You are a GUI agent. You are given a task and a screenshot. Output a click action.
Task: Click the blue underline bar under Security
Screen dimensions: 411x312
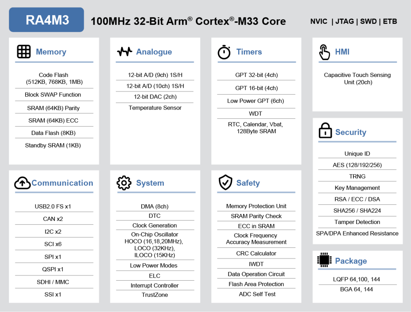click(x=357, y=142)
